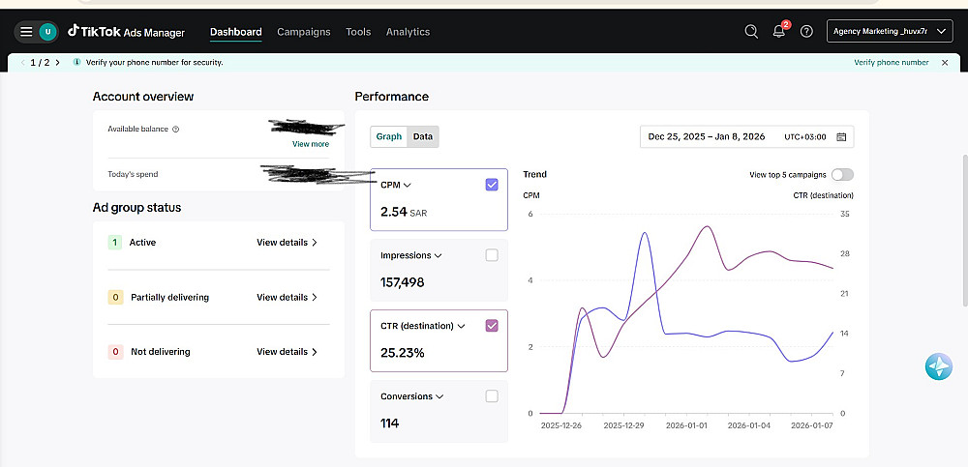
Task: Enable View top 5 campaigns toggle
Action: pos(842,175)
